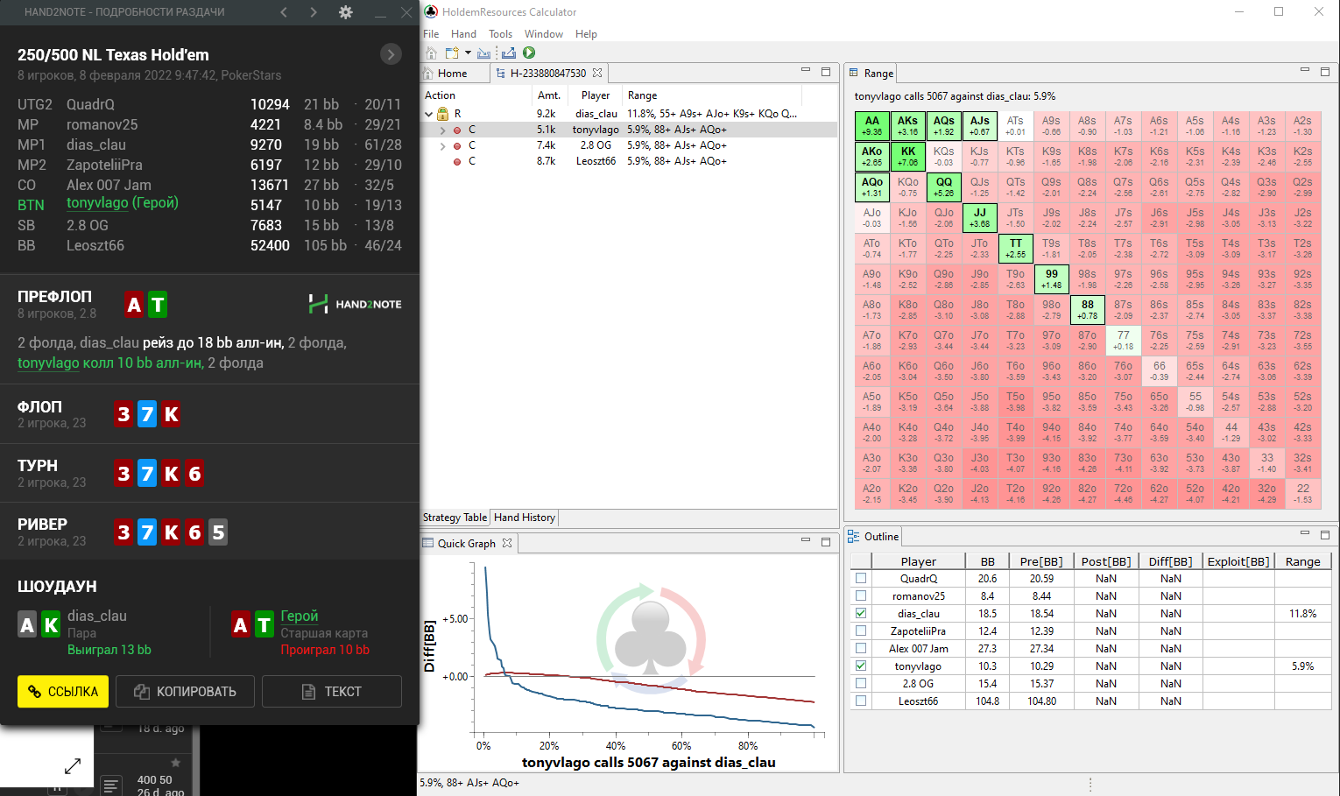Click the tonyvlago (Герой) player link
The height and width of the screenshot is (796, 1340).
click(x=123, y=203)
